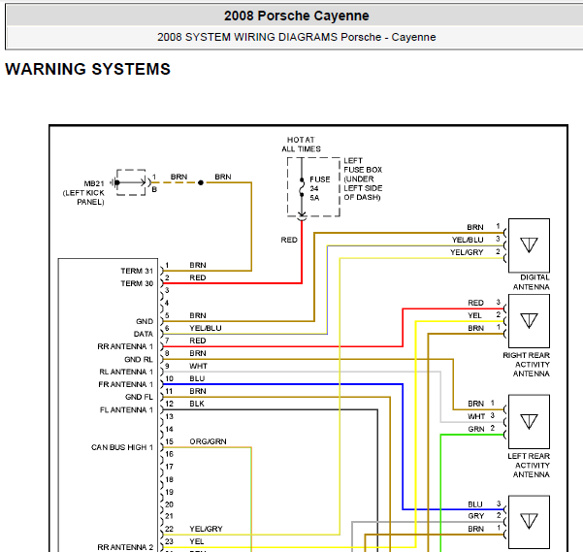Click the 'DIGITAL ANTENNA' caption
The image size is (583, 552).
pyautogui.click(x=532, y=282)
